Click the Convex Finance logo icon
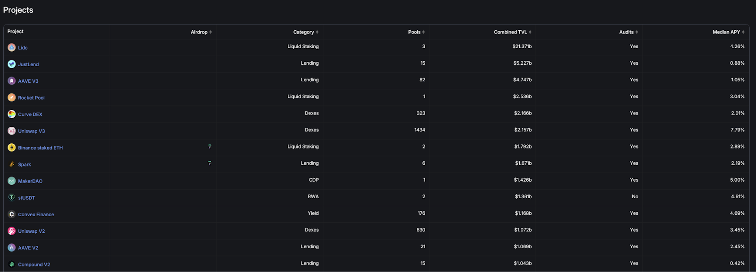 11,214
